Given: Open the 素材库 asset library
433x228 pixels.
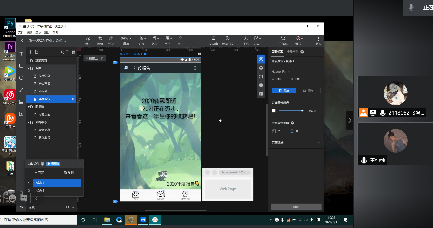Looking at the screenshot, I should pyautogui.click(x=213, y=41).
